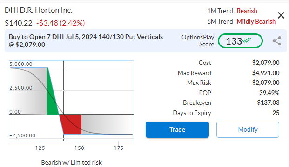Click the OptionsPlay Score 133 badge

[240, 41]
